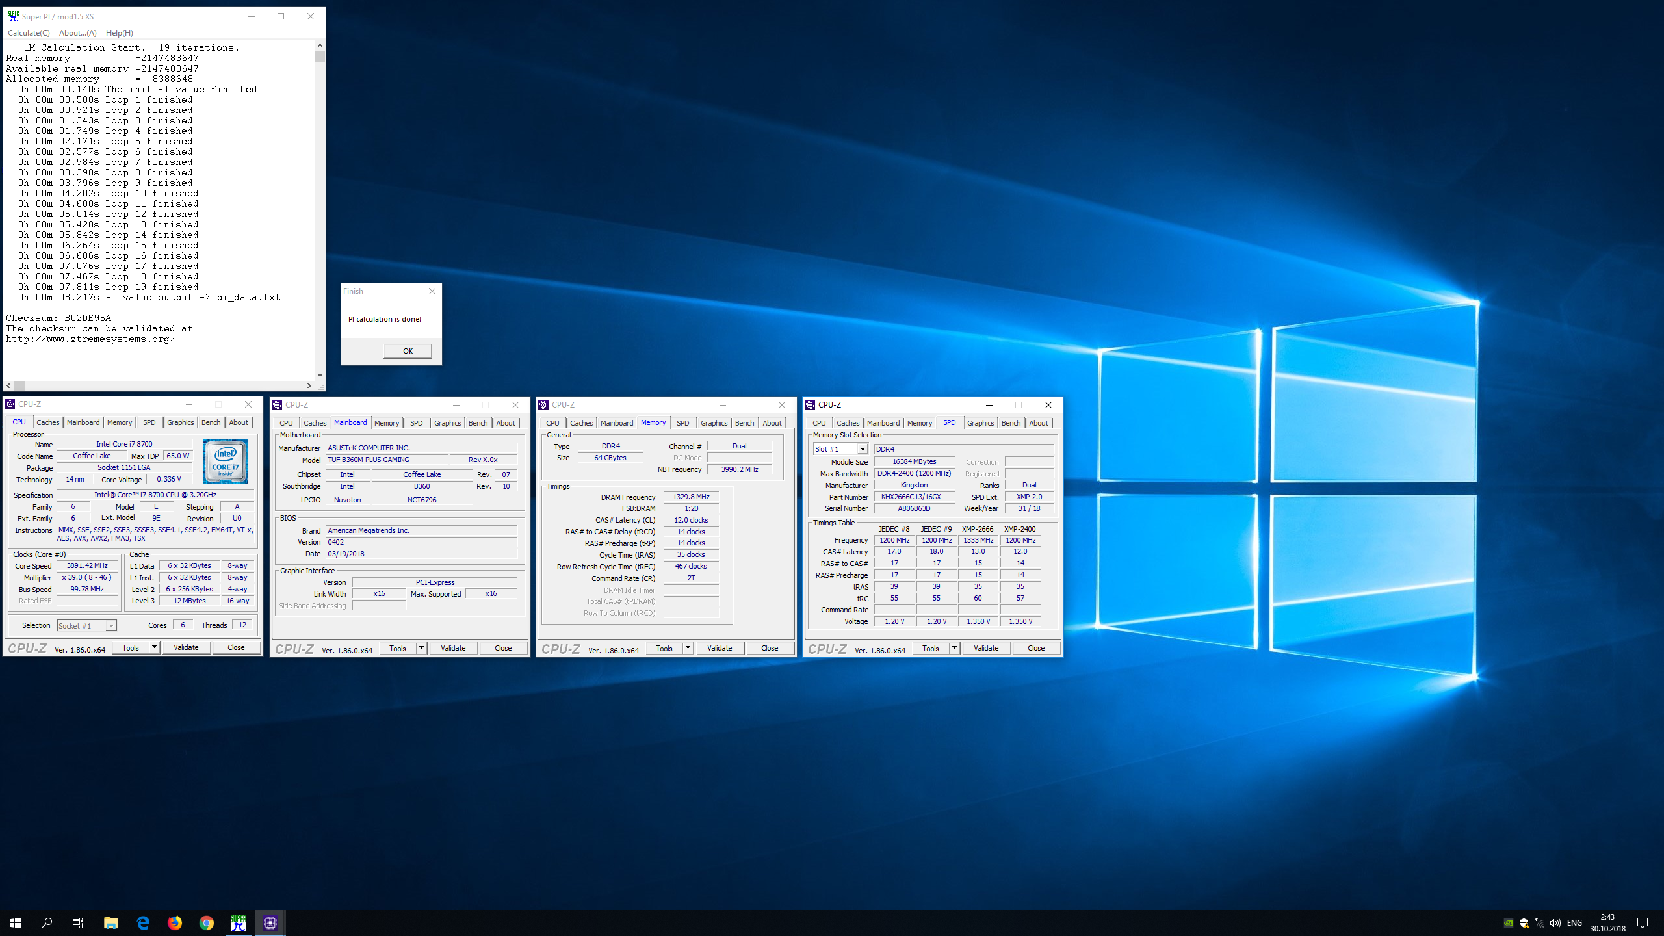Expand Tools arrow in CPU-Z Mainboard window
Screen dimensions: 1664x936
click(421, 648)
